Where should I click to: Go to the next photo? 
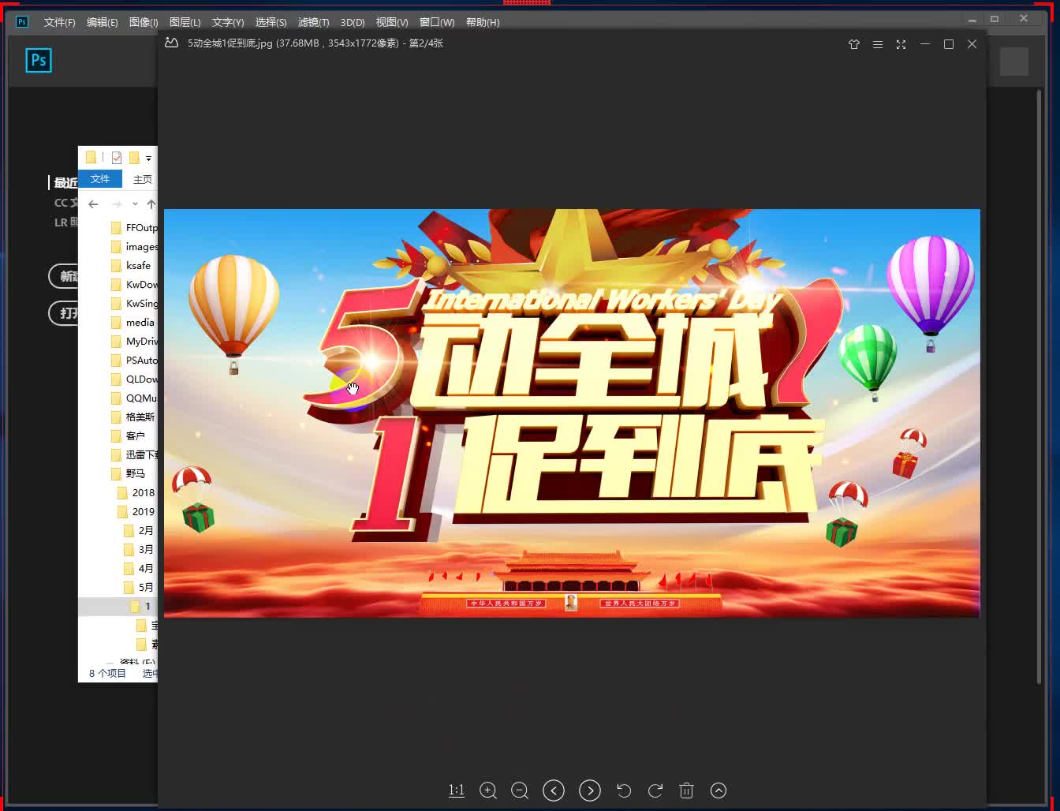(589, 790)
